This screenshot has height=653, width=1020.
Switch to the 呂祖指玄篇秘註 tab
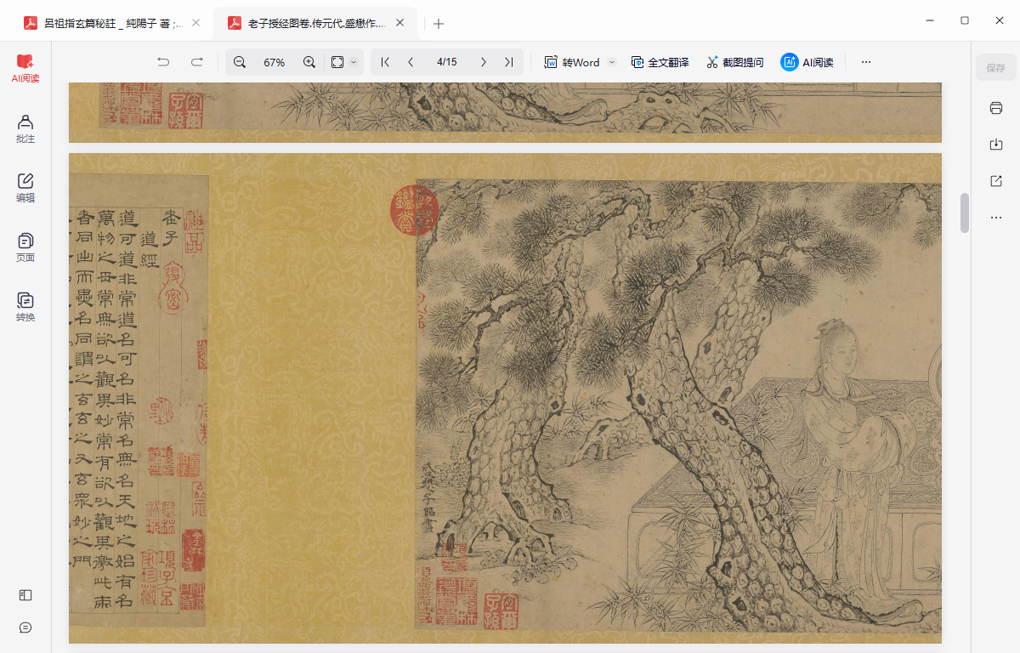pos(112,24)
